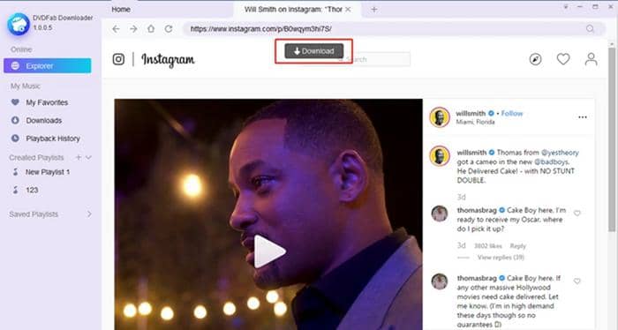This screenshot has height=330, width=618.
Task: Open Downloads in sidebar
Action: click(44, 121)
